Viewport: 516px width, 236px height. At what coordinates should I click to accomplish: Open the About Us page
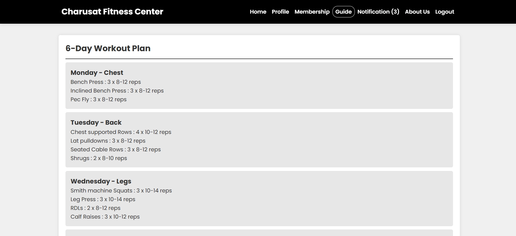pos(417,12)
